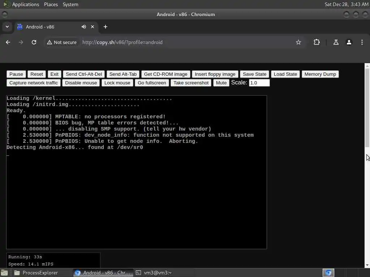The image size is (370, 277).
Task: Click Load State
Action: tap(285, 74)
